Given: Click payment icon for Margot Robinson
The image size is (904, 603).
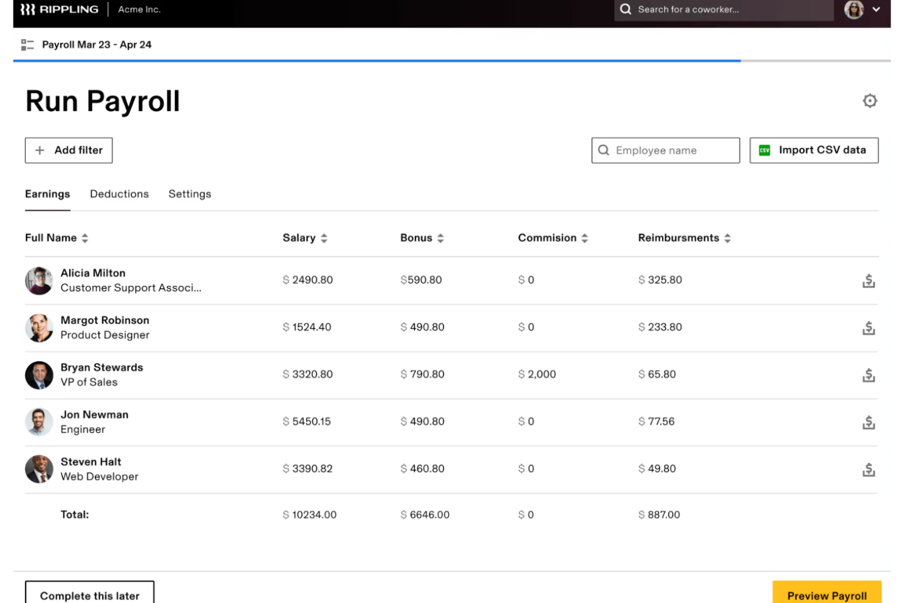Looking at the screenshot, I should 868,328.
